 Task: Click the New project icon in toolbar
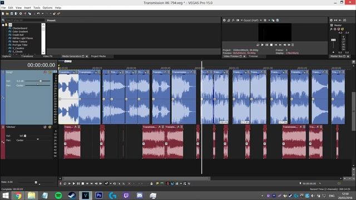tap(3, 13)
